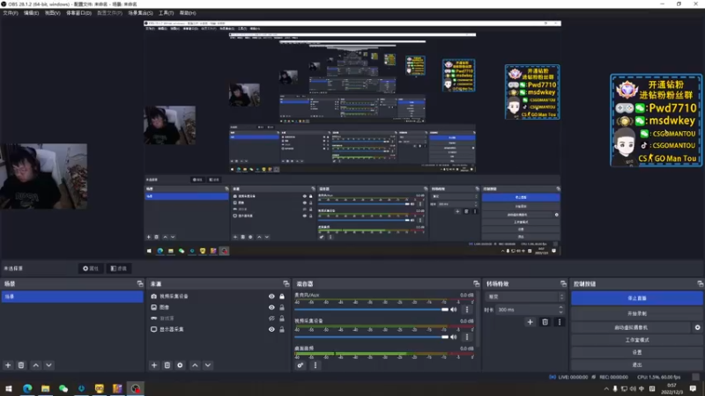Mute the 麦克风/Aux channel speaker
Screen dimensions: 705x396
tap(454, 310)
